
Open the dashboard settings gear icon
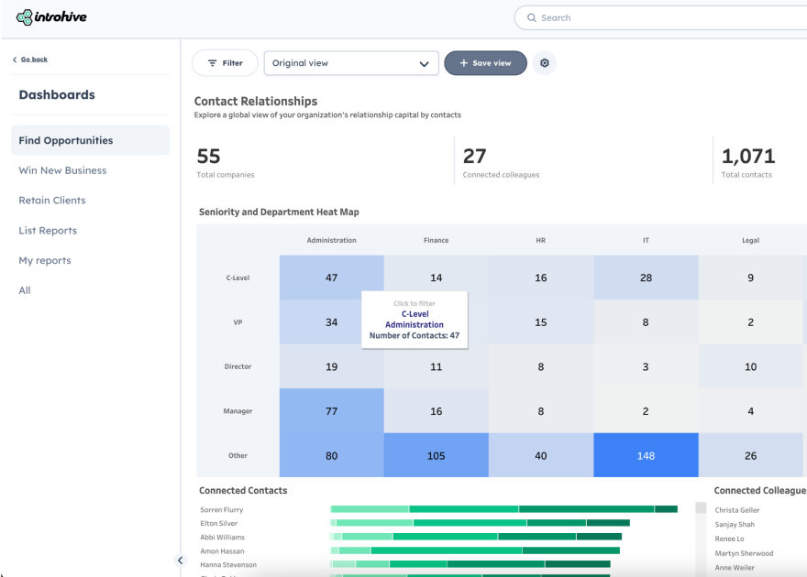click(544, 63)
